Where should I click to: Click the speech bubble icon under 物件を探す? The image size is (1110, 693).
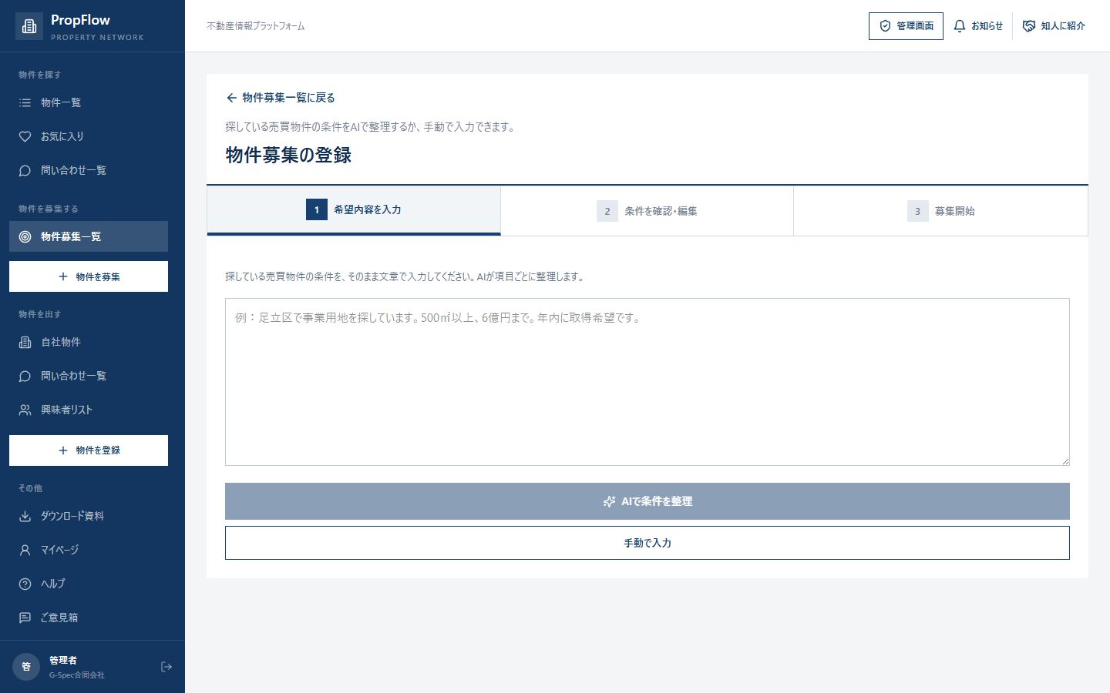[25, 170]
